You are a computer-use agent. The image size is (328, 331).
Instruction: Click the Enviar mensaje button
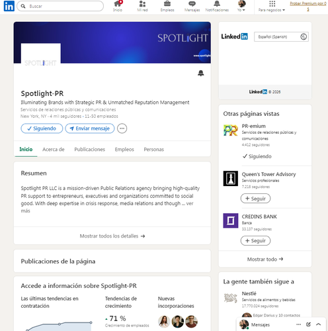coord(90,128)
